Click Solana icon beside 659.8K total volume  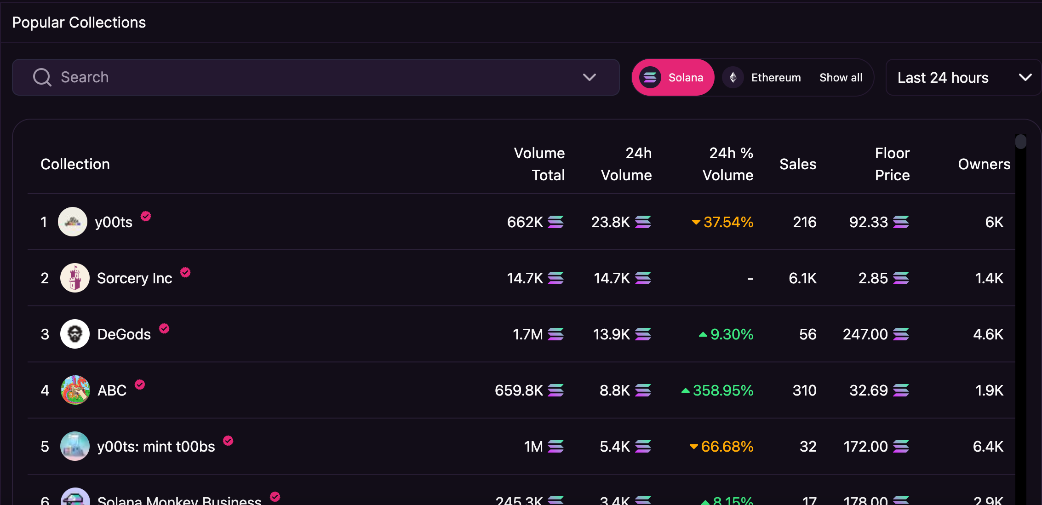[555, 390]
